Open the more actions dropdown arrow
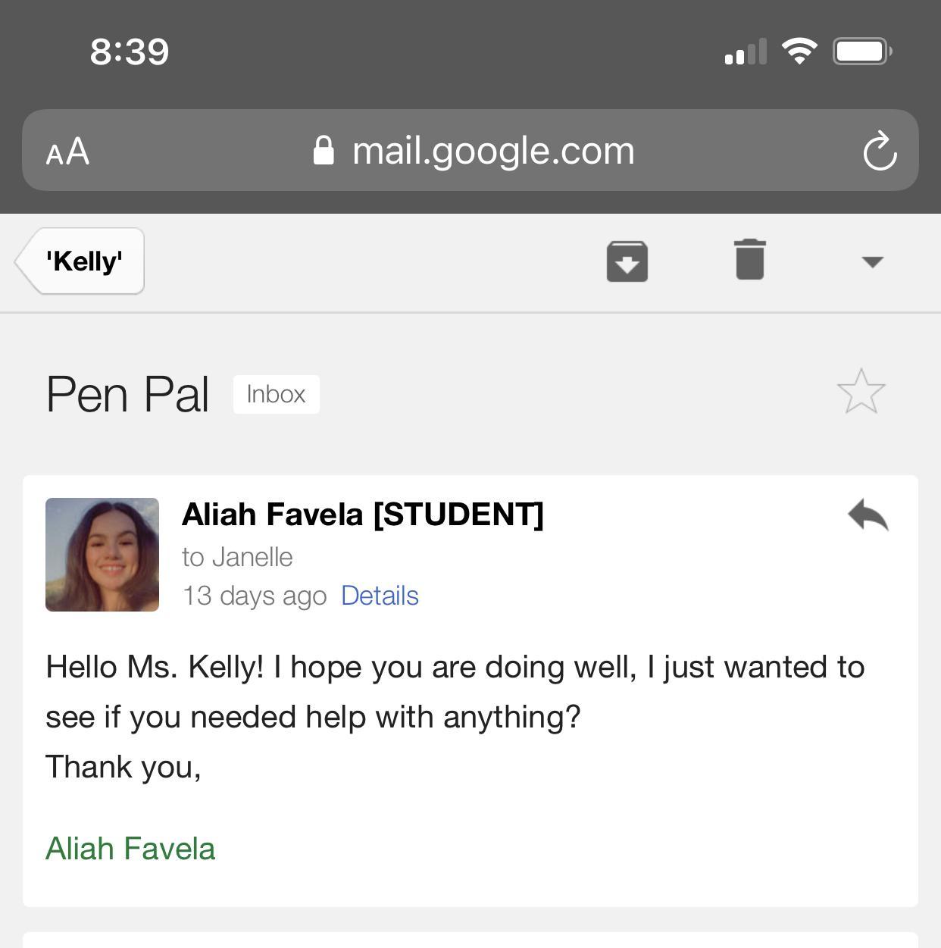The image size is (941, 948). point(872,262)
